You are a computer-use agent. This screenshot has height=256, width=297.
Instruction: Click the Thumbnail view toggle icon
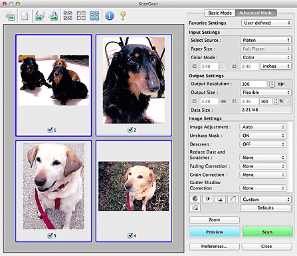(x=10, y=16)
